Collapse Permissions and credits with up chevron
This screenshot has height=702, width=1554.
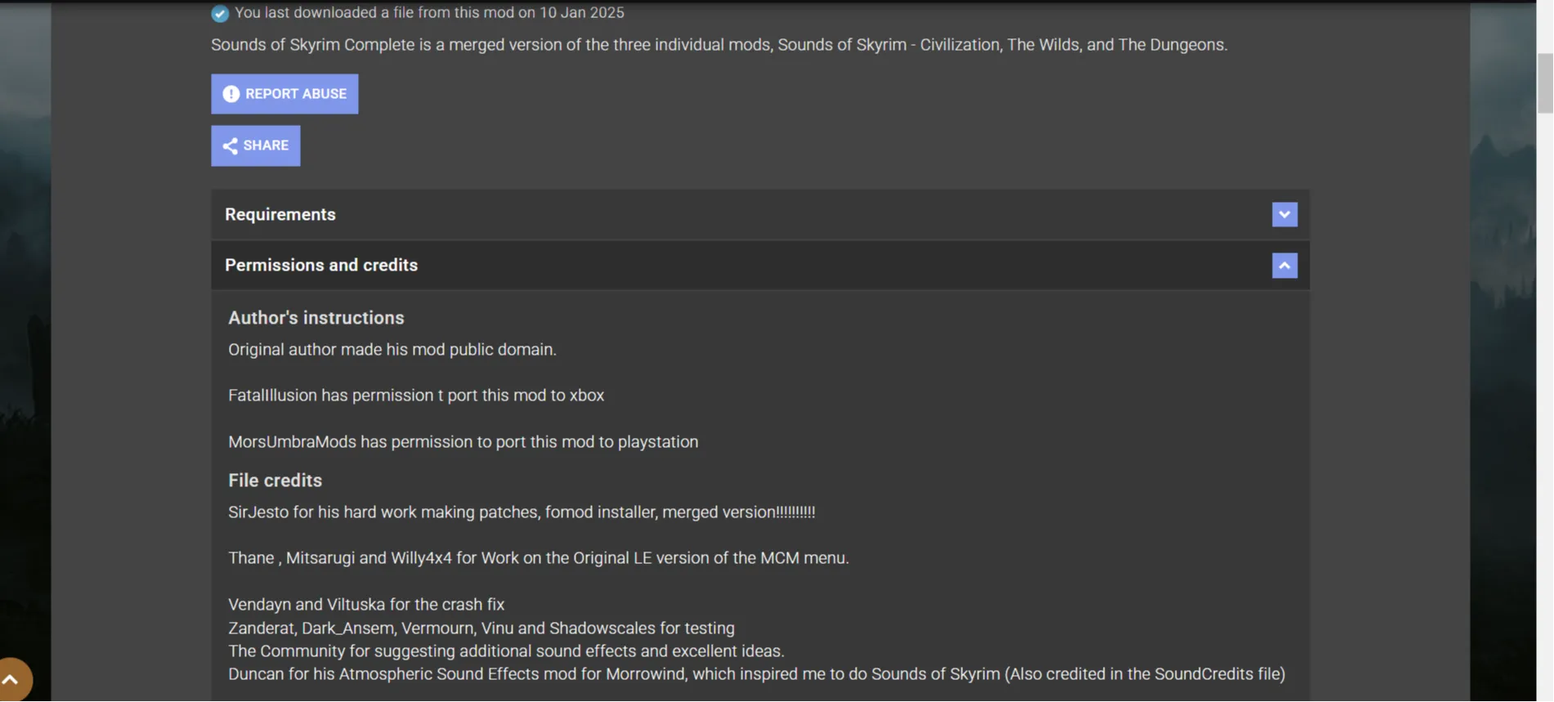pos(1284,266)
